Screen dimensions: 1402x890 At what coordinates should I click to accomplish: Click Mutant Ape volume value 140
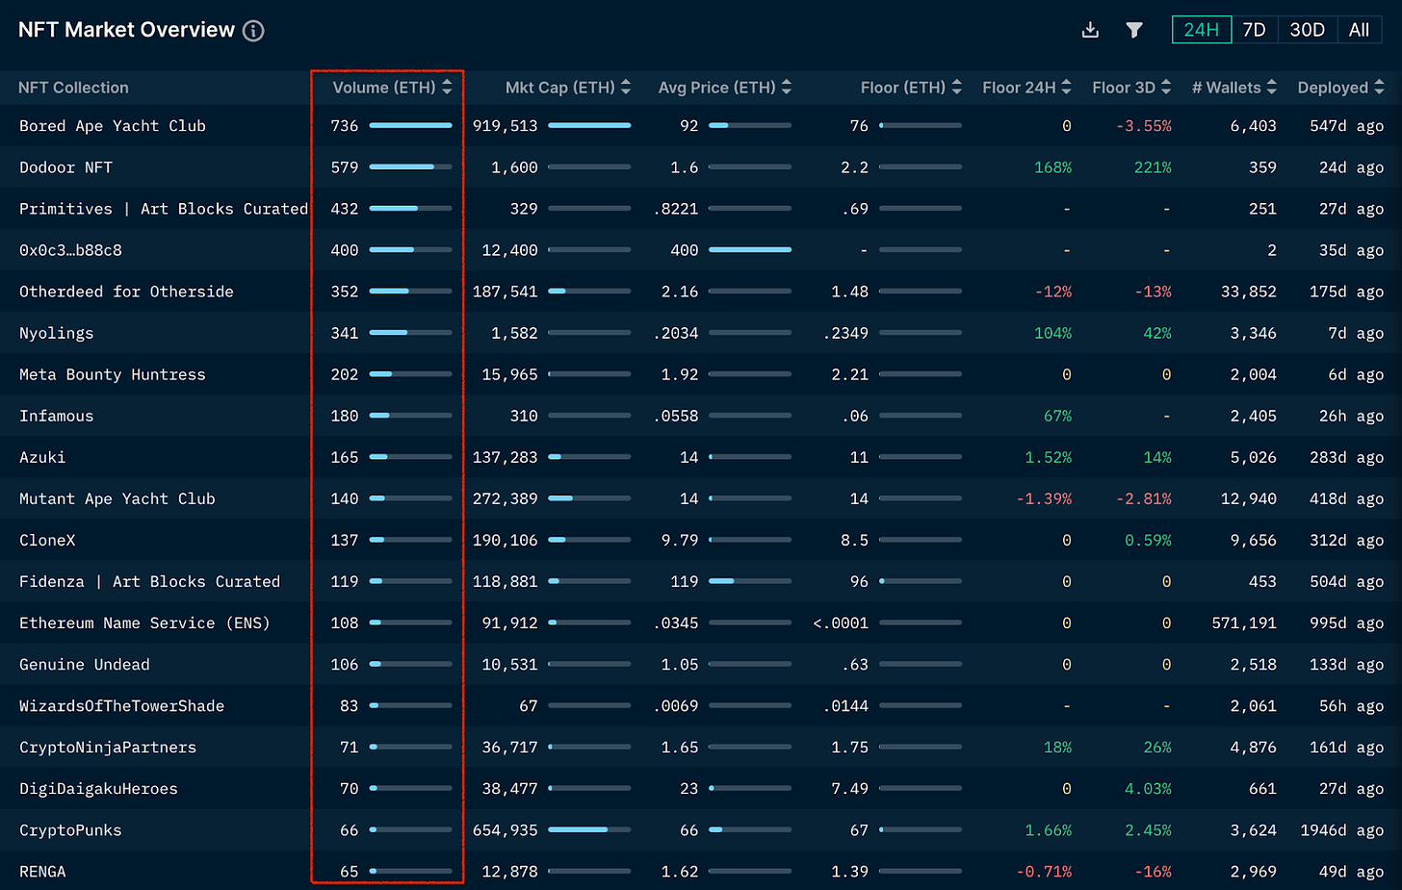pos(345,498)
